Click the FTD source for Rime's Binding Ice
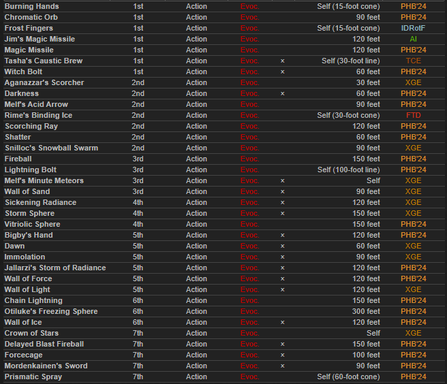Image resolution: width=447 pixels, height=384 pixels. tap(413, 115)
